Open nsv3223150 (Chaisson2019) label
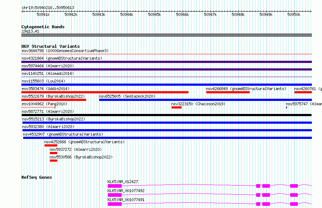322x208 pixels. pyautogui.click(x=198, y=104)
